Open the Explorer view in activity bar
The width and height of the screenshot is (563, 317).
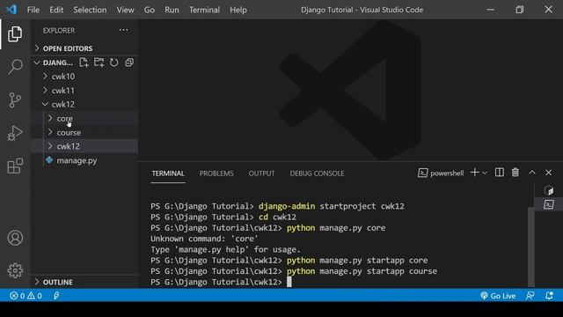15,34
